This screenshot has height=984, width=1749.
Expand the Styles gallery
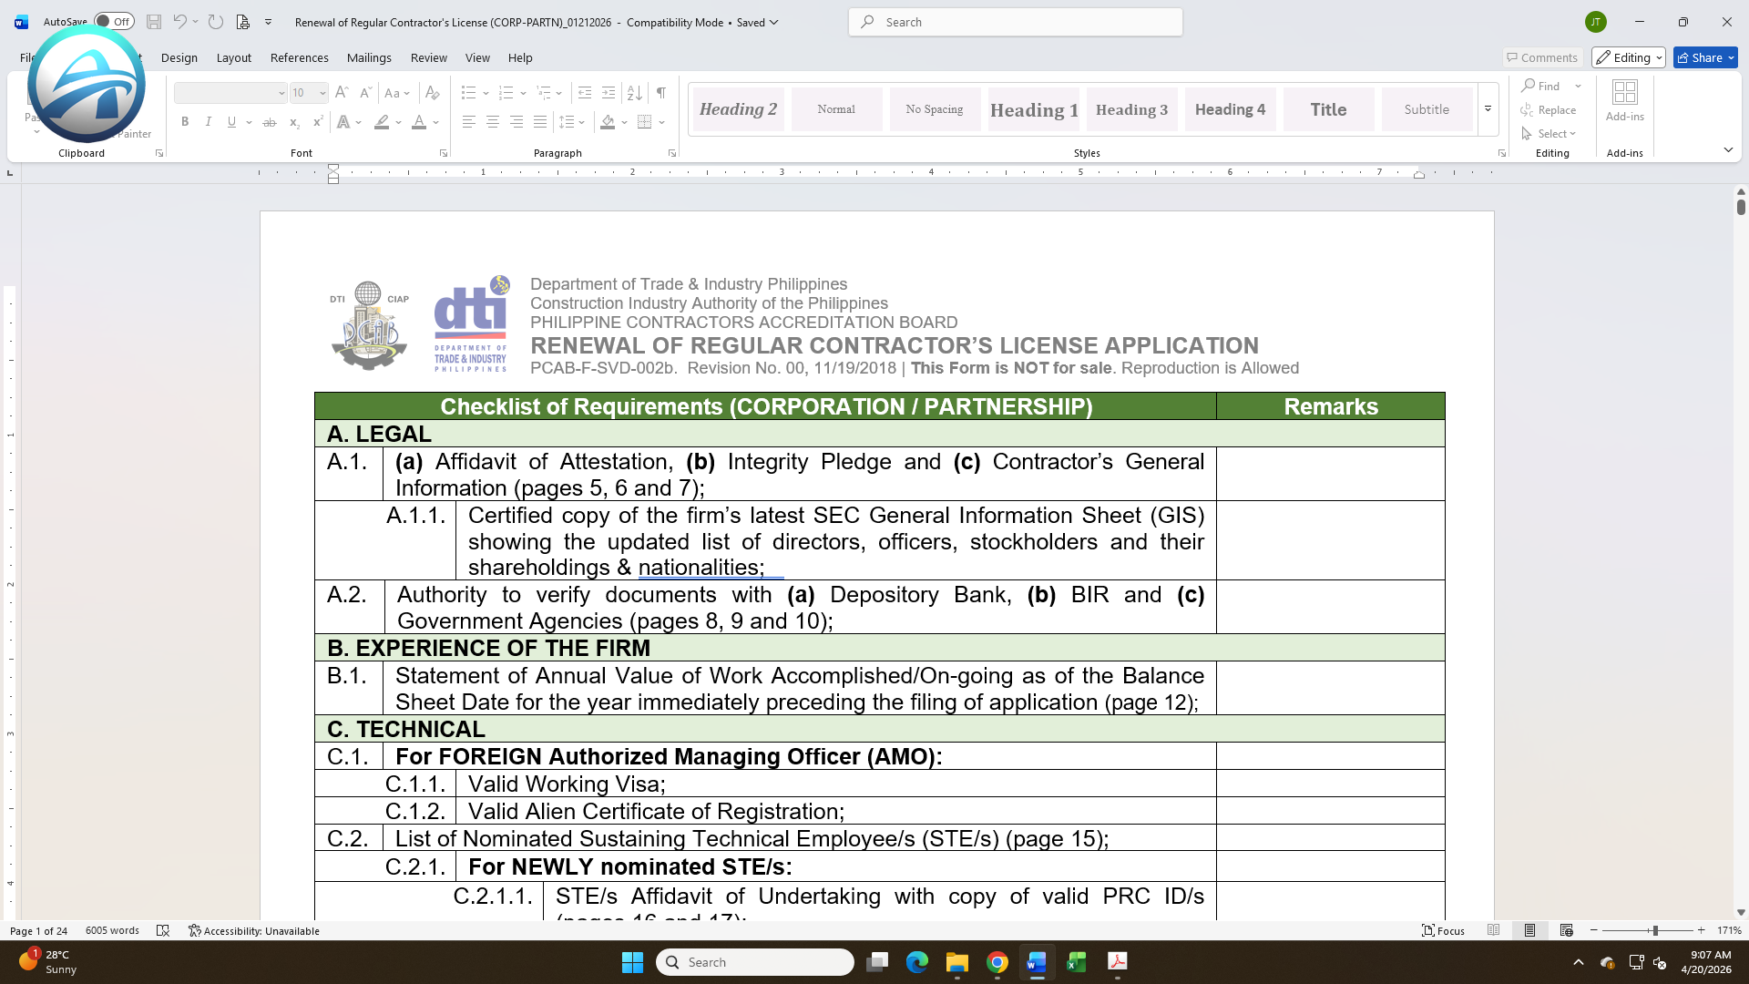(x=1488, y=109)
